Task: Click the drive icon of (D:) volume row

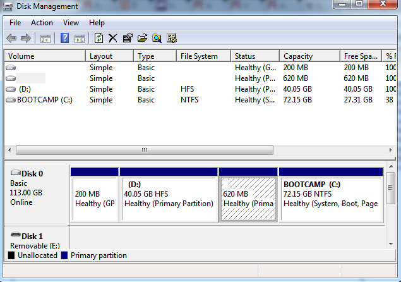Action: pyautogui.click(x=11, y=89)
